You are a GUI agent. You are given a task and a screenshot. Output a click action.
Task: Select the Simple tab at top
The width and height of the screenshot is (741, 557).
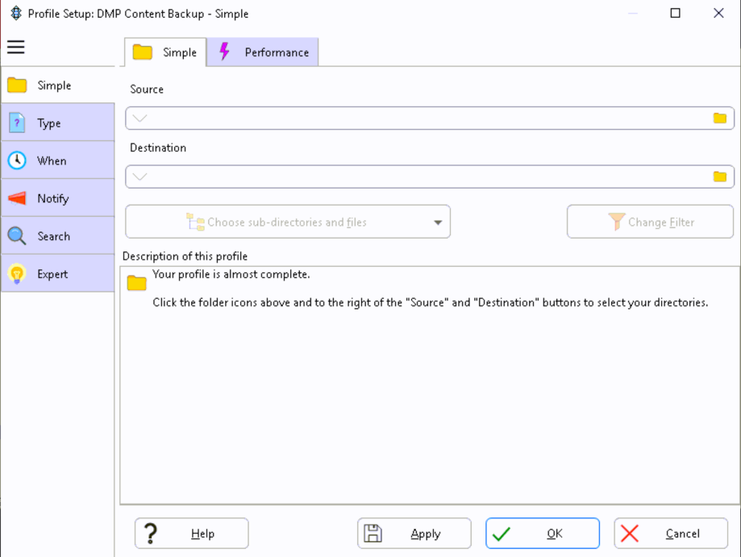click(x=165, y=52)
